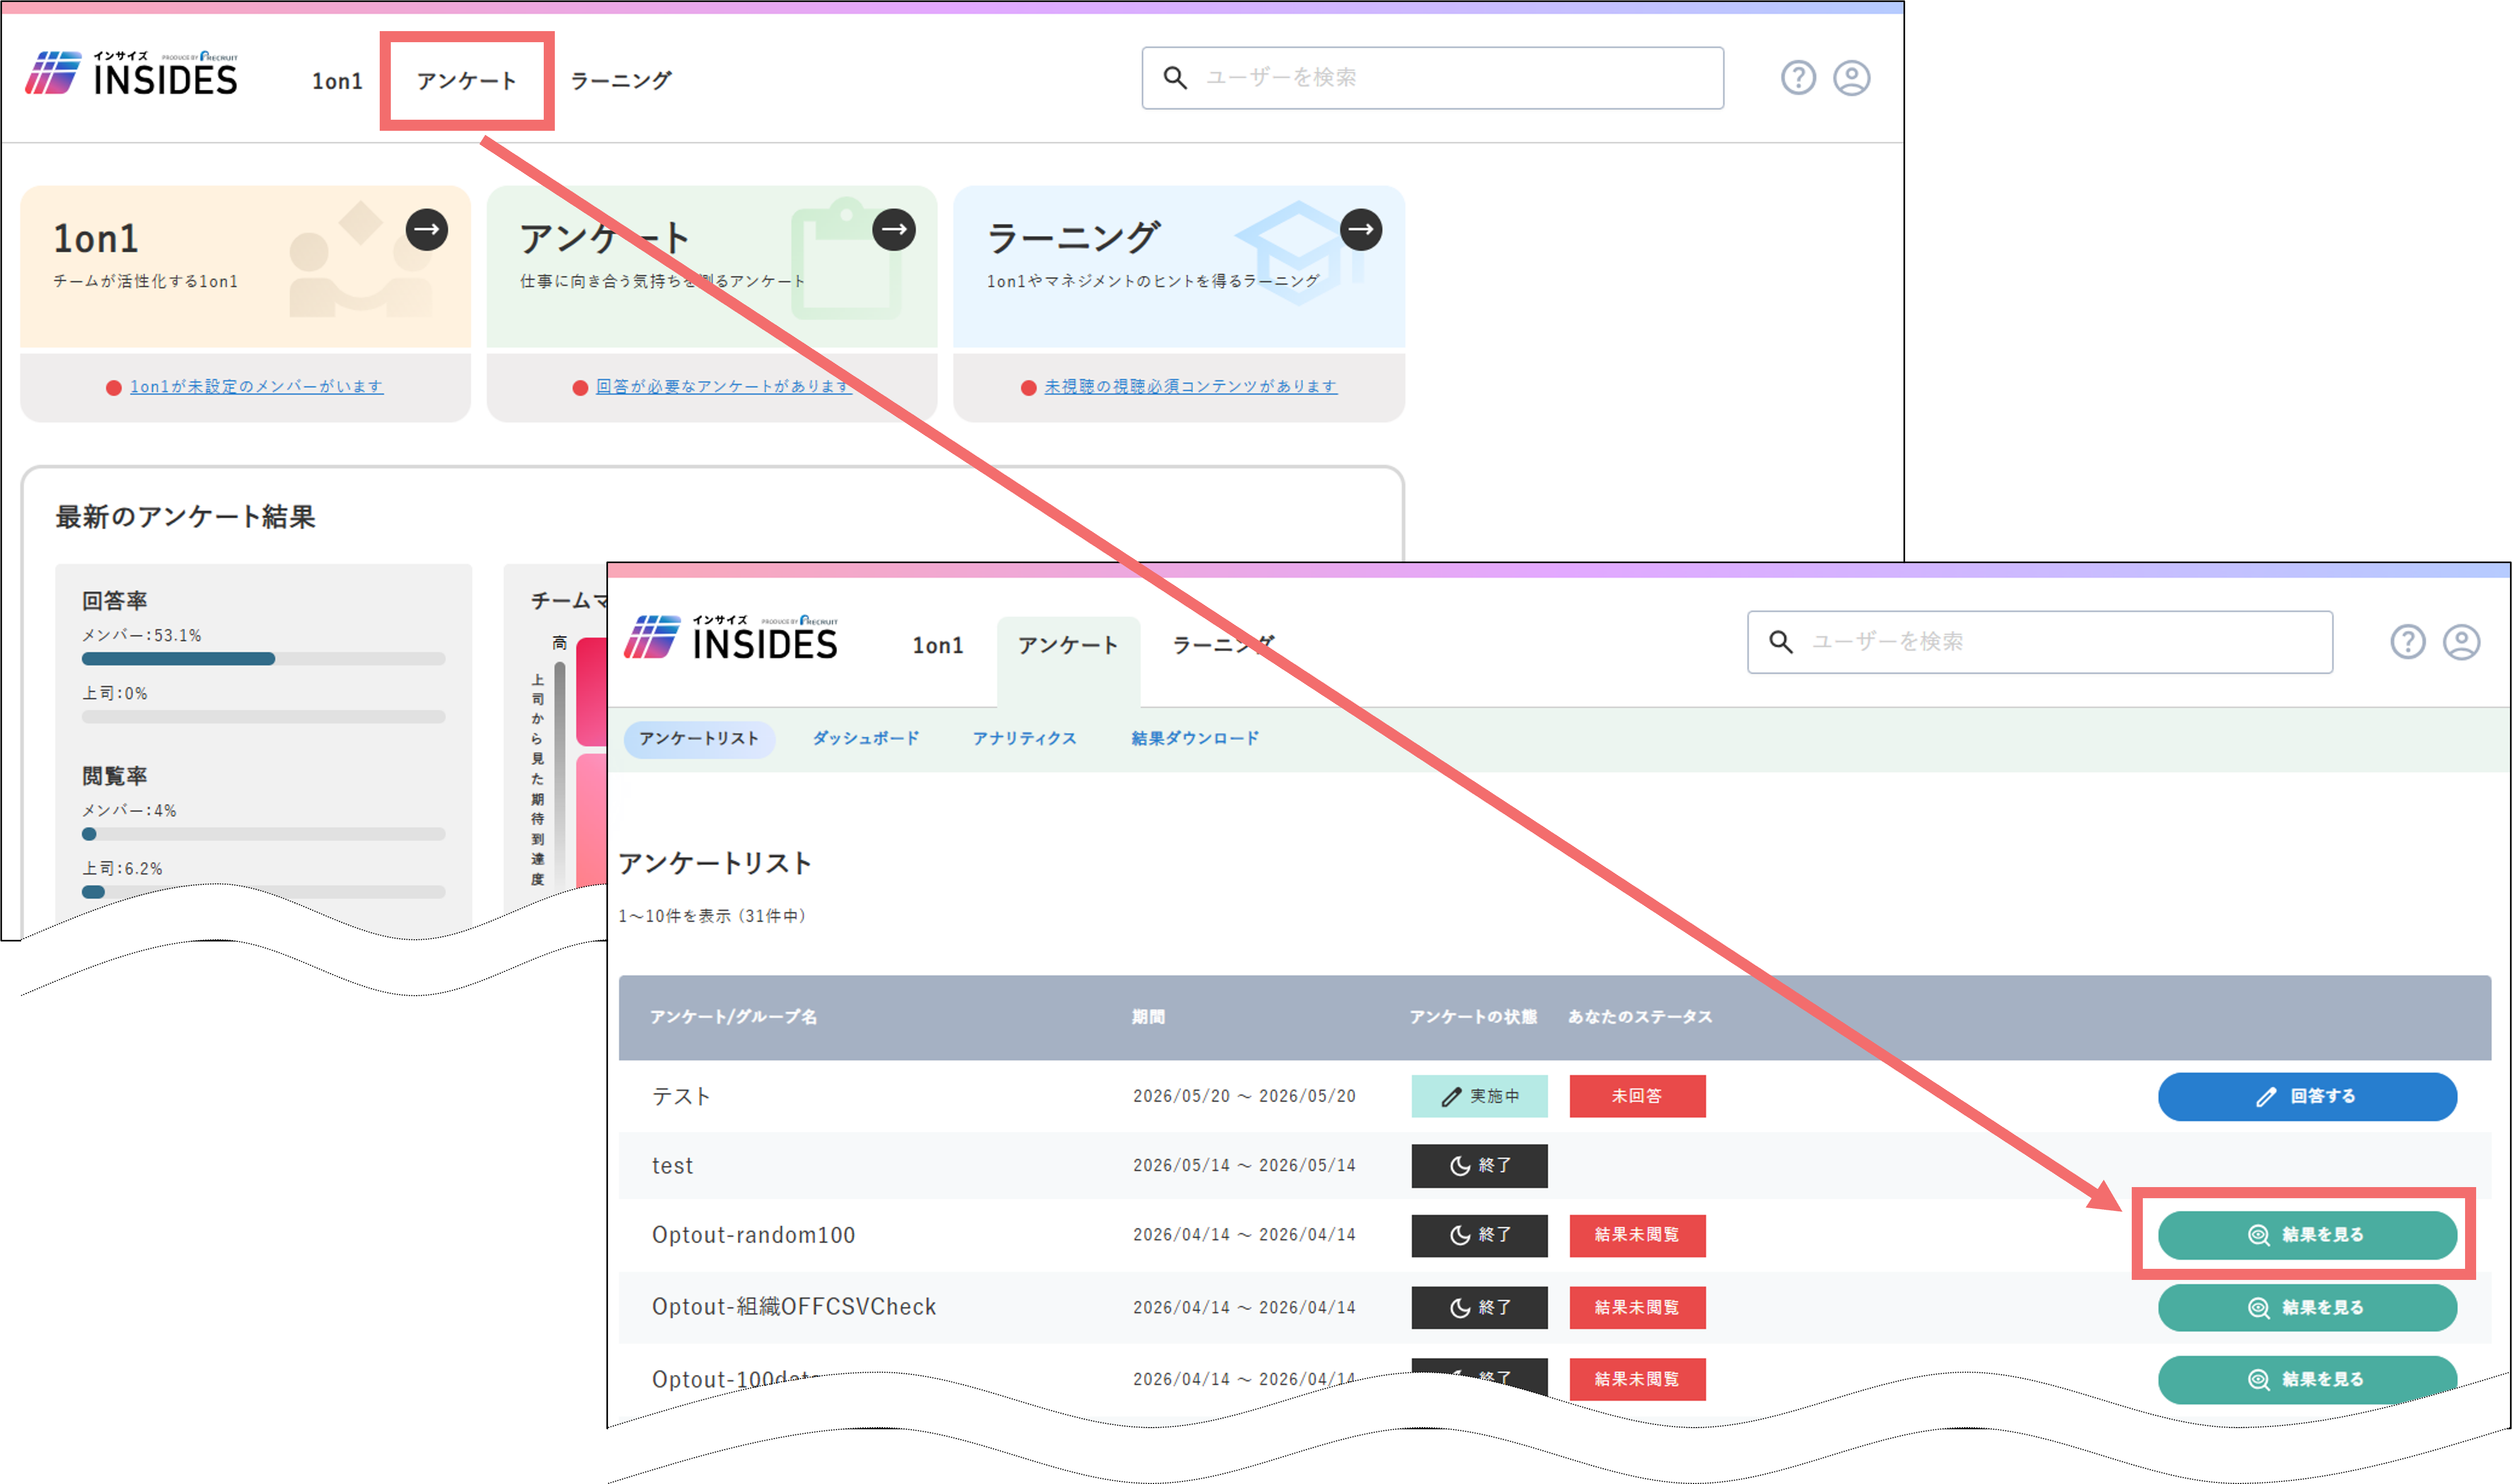Open the 1on1が未設定のメンバーがいます link
Viewport: 2512px width, 1484px height.
click(256, 386)
